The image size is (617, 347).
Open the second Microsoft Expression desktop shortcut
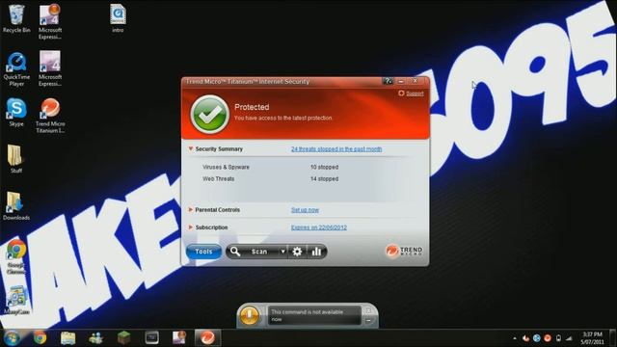coord(50,68)
